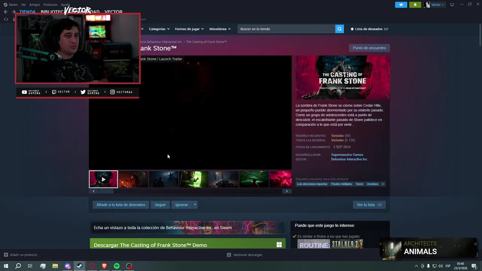Screen dimensions: 482x271
Task: Open The Casting of Frank Stone breadcrumb link
Action: [206, 42]
